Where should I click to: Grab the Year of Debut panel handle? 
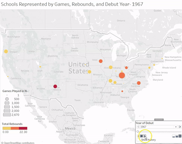click(x=159, y=120)
